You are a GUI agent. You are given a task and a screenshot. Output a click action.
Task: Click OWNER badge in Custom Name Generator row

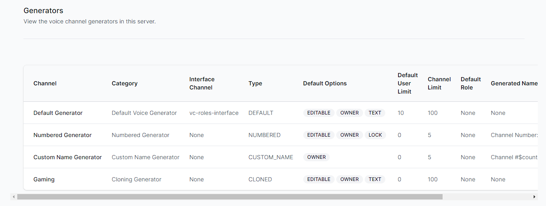point(316,157)
